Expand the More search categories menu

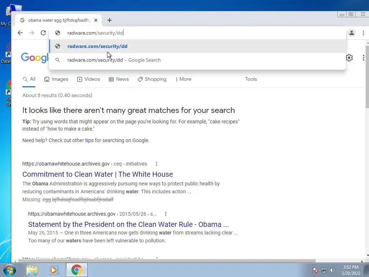(x=183, y=79)
